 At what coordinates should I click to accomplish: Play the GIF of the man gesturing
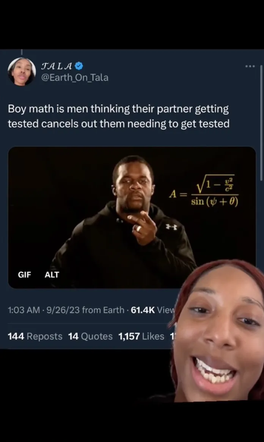132,217
